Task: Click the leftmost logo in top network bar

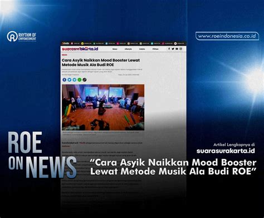Action: (x=66, y=43)
